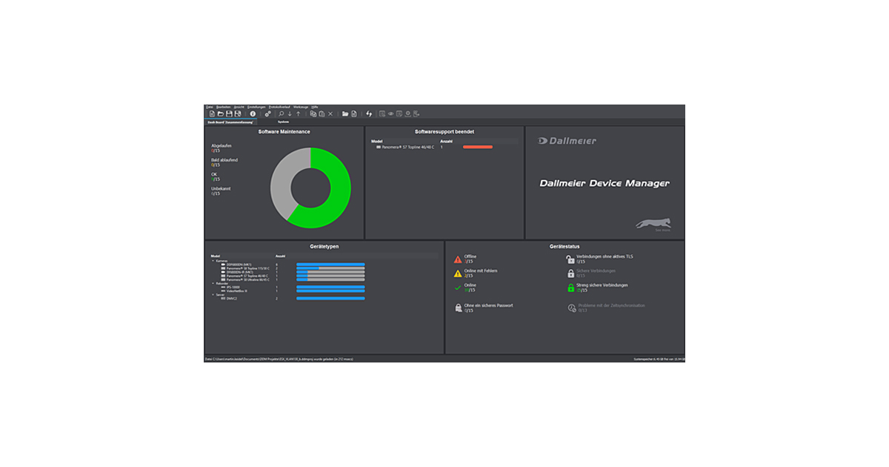Image resolution: width=889 pixels, height=467 pixels.
Task: Collapse the Kameras tree group
Action: [213, 261]
